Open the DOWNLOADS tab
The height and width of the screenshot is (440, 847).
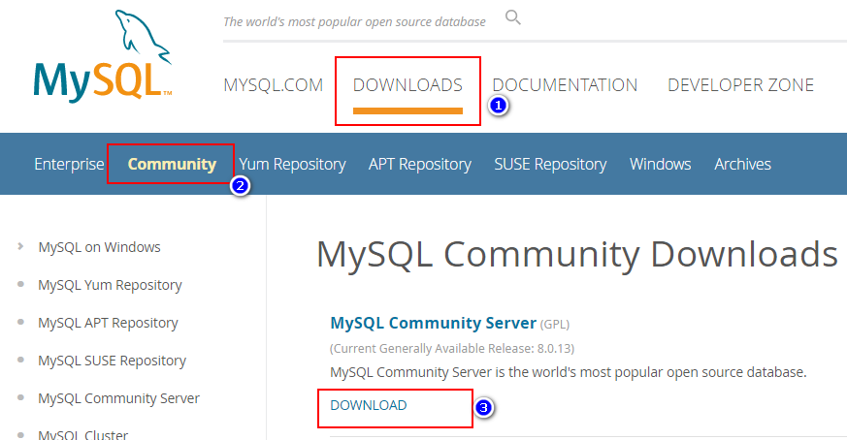407,84
